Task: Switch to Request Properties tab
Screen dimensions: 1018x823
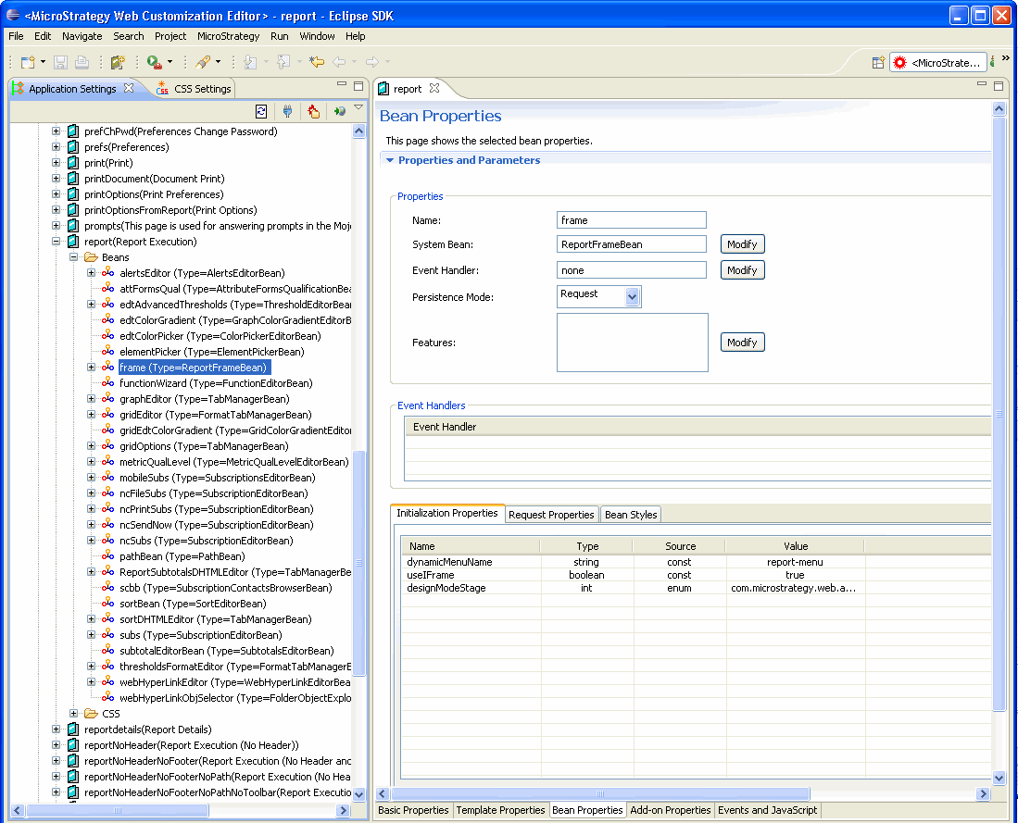Action: tap(551, 515)
